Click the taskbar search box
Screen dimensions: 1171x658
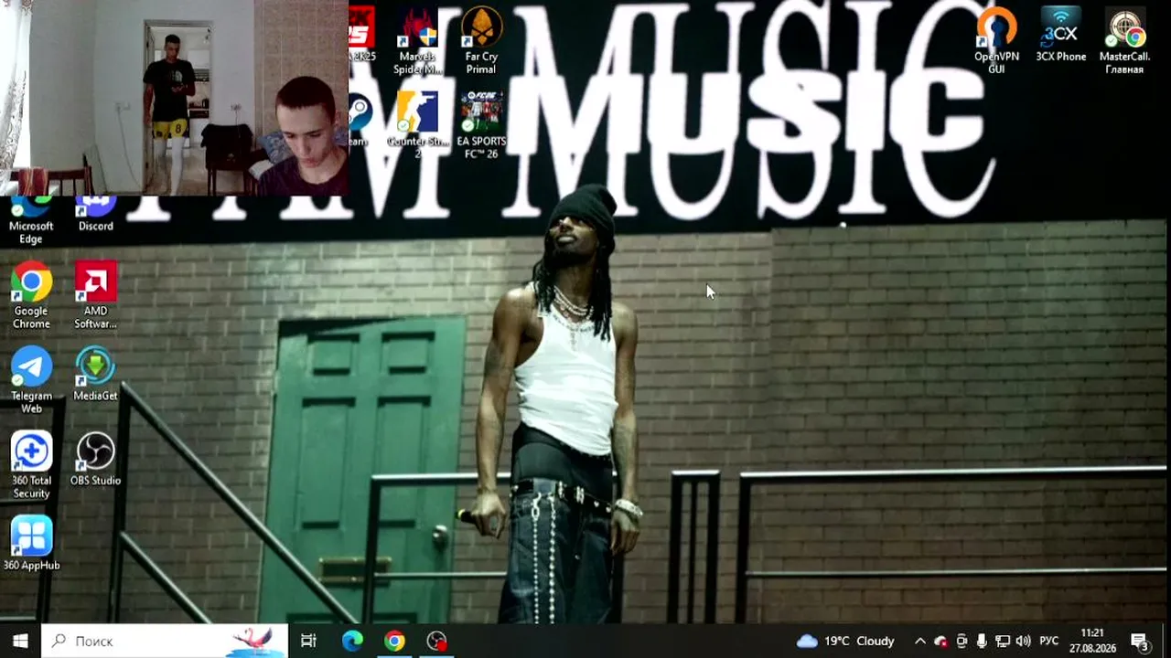165,641
